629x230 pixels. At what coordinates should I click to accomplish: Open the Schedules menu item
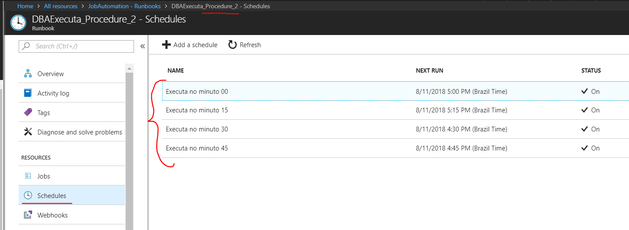coord(52,195)
